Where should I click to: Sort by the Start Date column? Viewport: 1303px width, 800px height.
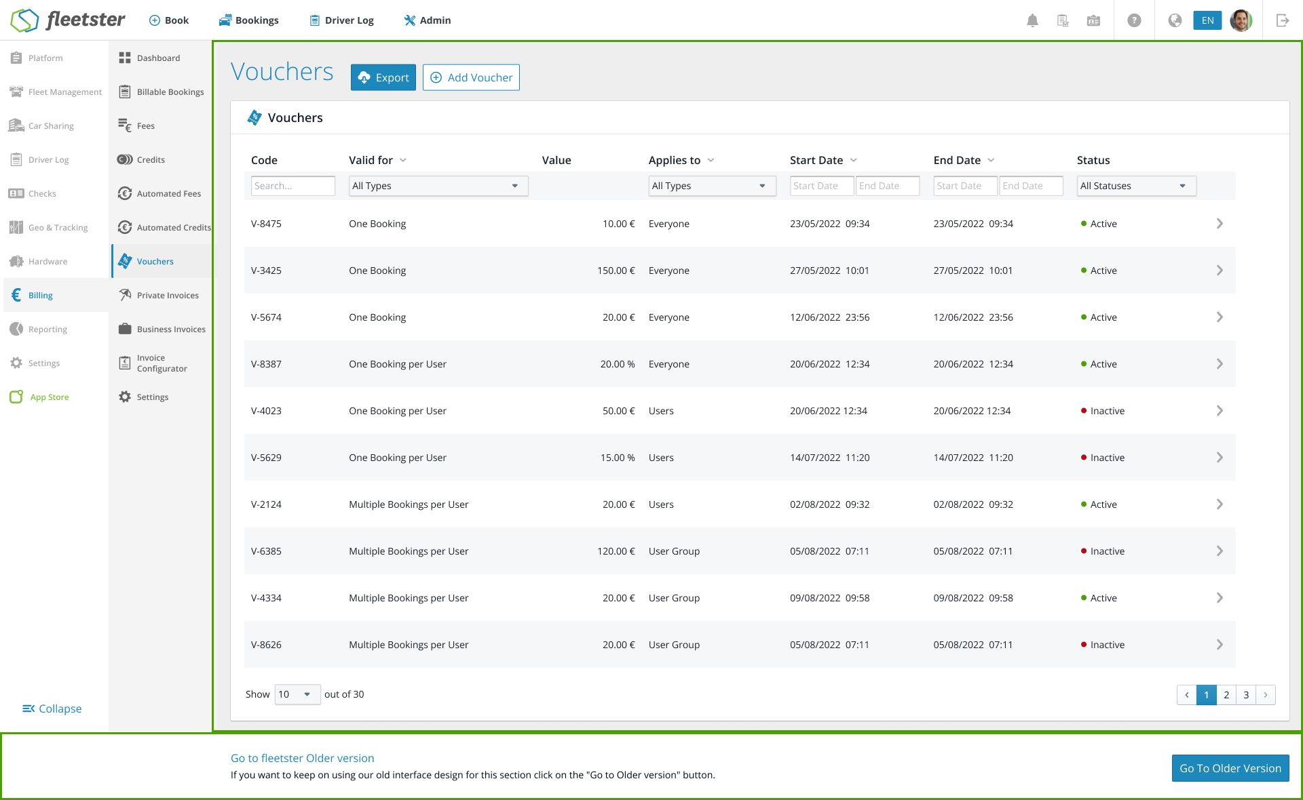823,160
